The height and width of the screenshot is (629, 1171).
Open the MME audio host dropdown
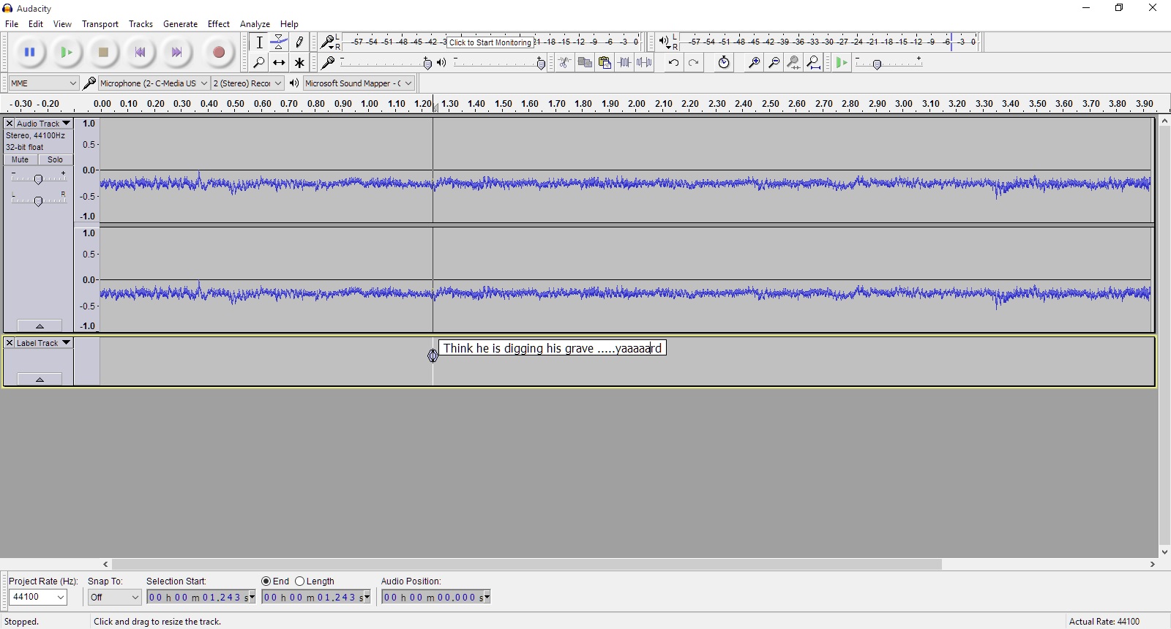(x=43, y=83)
